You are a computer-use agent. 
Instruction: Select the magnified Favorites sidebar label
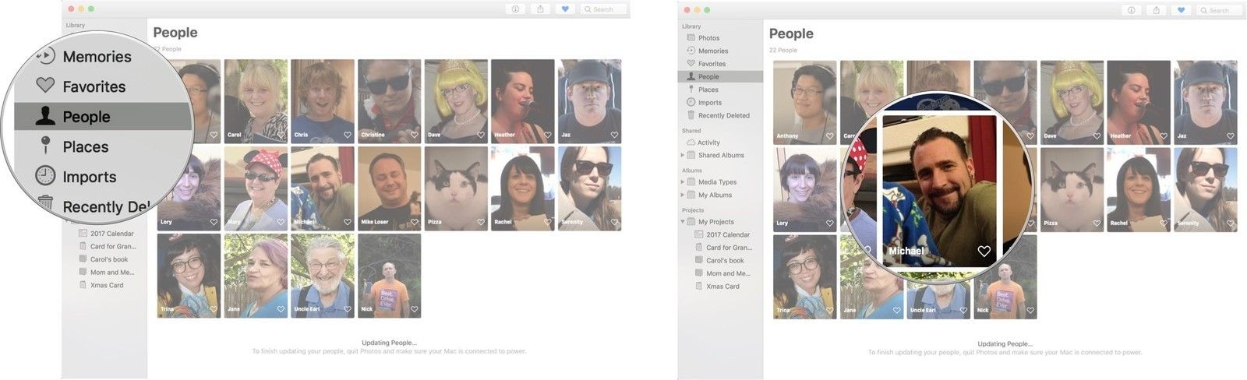click(94, 86)
